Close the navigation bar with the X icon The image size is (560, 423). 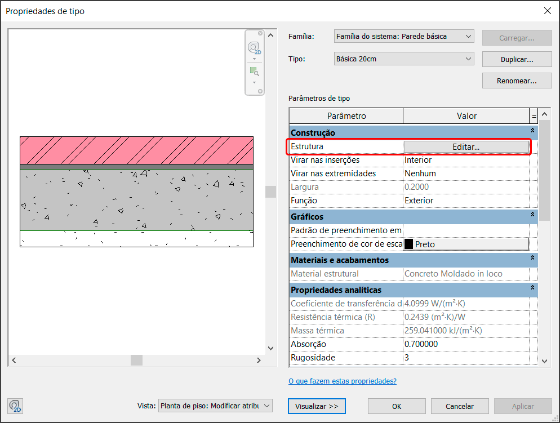[260, 33]
